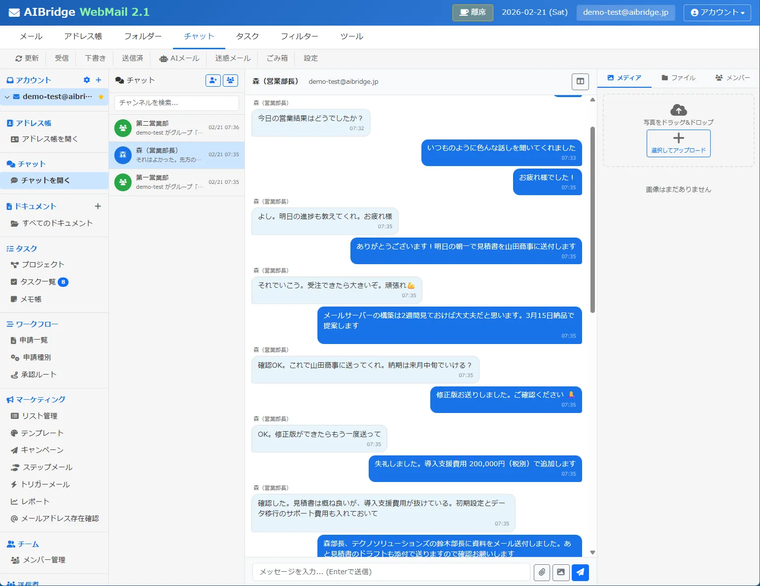Screen dimensions: 760x586
Task: Create a new group chat with the group icon
Action: 230,80
